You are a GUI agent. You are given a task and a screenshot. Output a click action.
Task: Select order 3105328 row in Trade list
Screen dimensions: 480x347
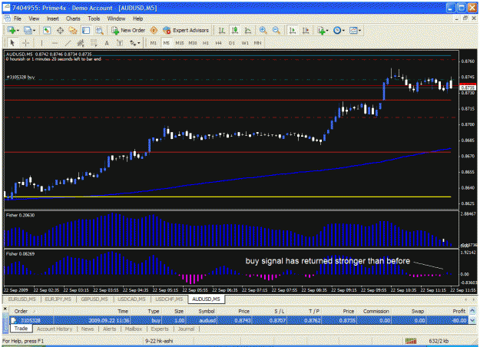[239, 320]
